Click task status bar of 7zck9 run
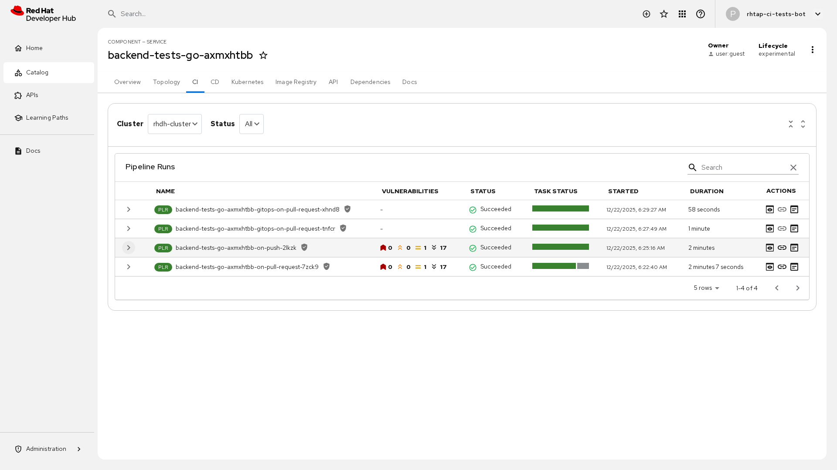The height and width of the screenshot is (470, 837). point(560,266)
